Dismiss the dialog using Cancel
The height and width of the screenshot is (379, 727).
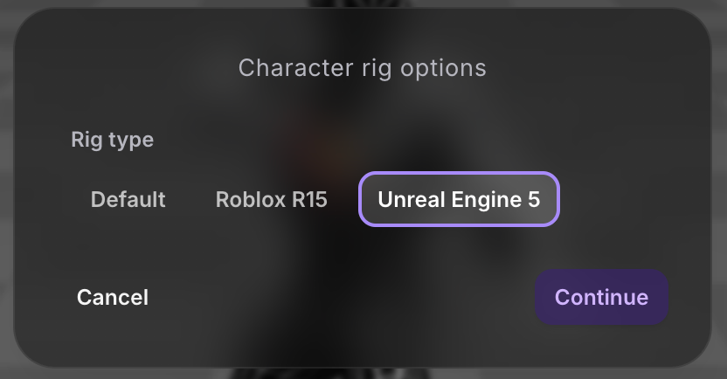click(x=113, y=298)
